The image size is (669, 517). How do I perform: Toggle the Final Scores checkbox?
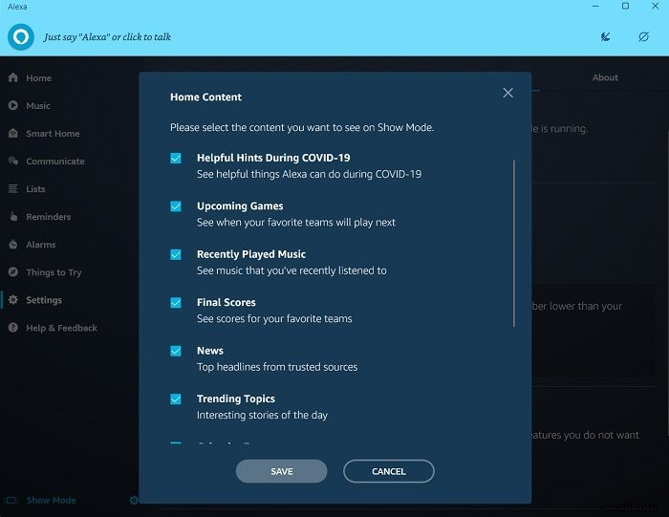pos(176,303)
